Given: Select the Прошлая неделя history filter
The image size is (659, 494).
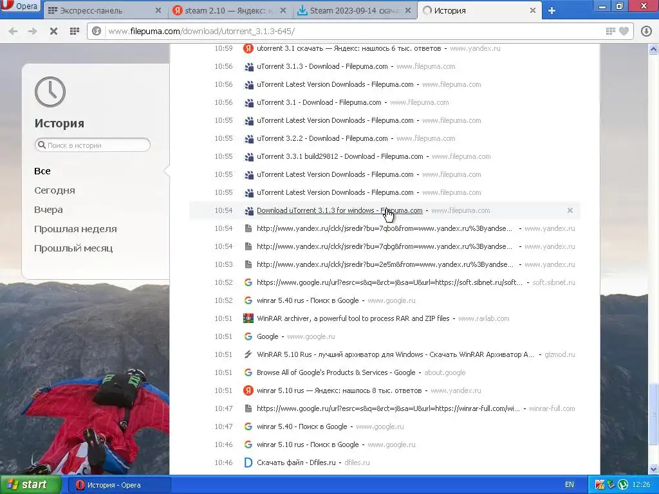Looking at the screenshot, I should (76, 229).
